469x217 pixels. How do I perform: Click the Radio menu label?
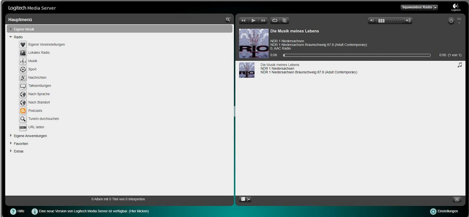18,37
